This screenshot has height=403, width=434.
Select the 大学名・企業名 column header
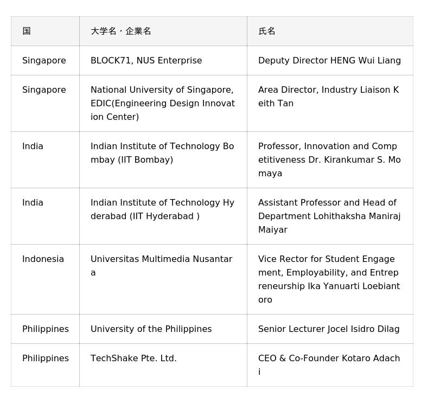[x=121, y=31]
